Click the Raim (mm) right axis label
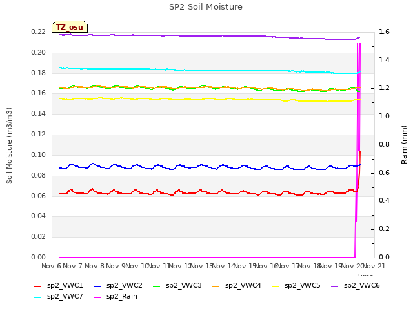This screenshot has height=309, width=413. (x=405, y=145)
